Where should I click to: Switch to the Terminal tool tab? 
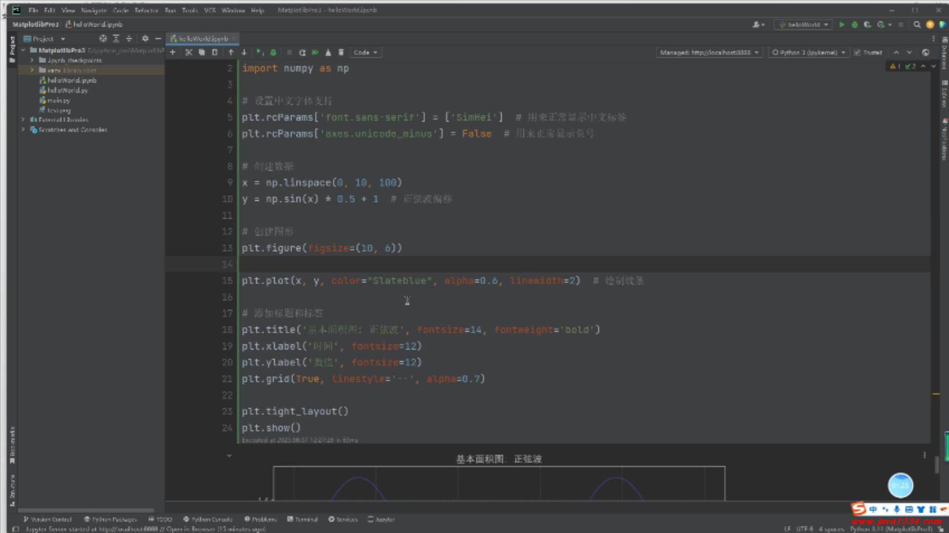(302, 519)
